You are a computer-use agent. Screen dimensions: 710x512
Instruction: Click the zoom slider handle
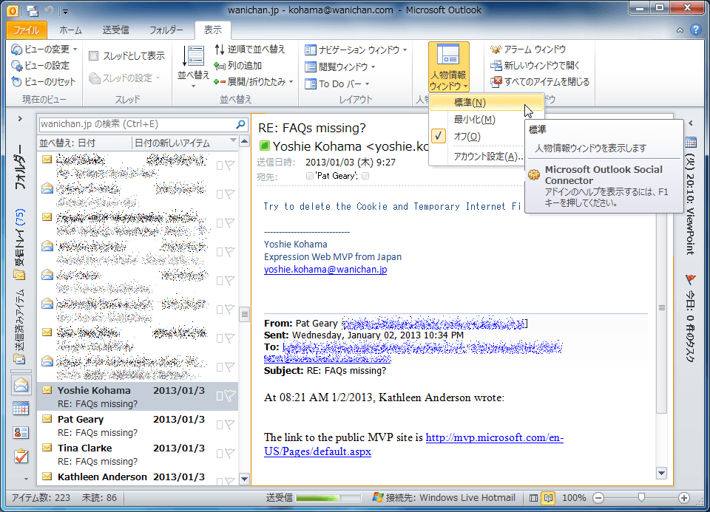point(641,497)
